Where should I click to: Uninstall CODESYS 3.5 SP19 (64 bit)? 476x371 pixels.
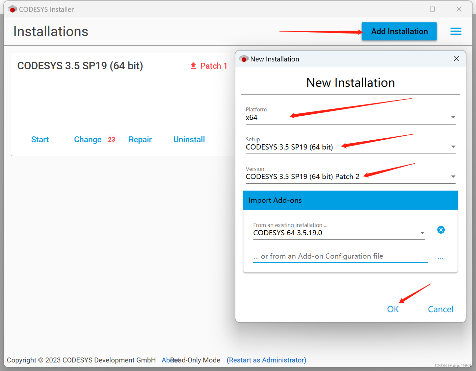(189, 140)
